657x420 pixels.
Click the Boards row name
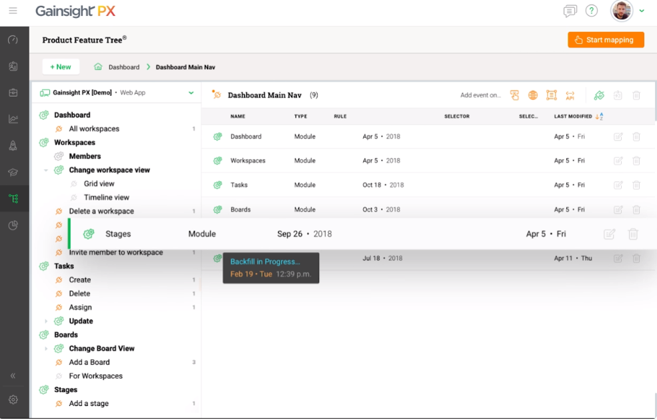pos(241,210)
